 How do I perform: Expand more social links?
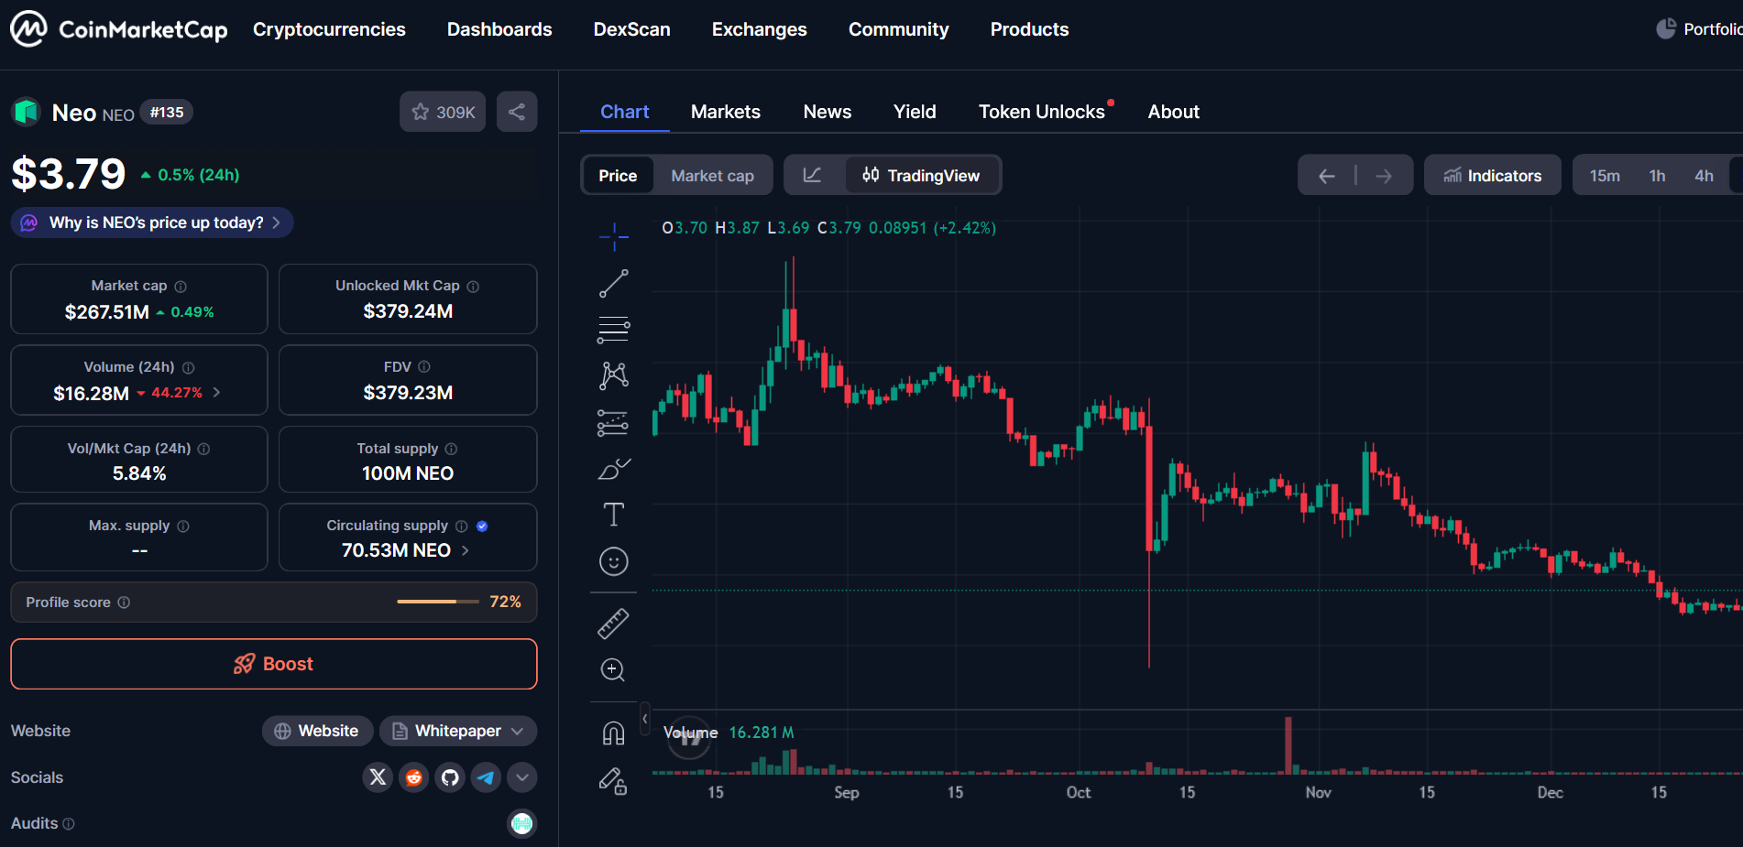[521, 777]
